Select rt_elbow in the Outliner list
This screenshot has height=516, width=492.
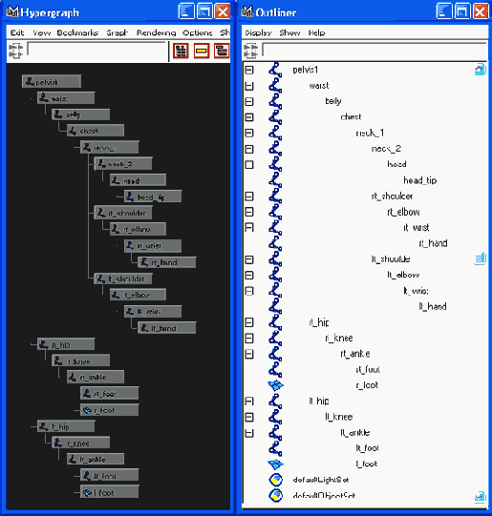coord(403,212)
